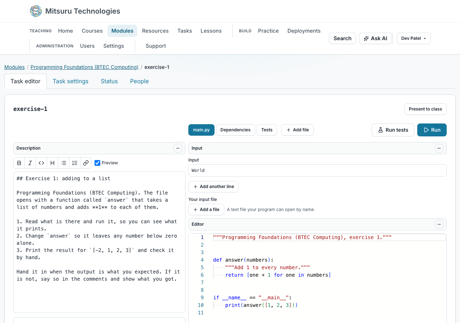Go to Home in the navigation
460x323 pixels.
(x=66, y=31)
